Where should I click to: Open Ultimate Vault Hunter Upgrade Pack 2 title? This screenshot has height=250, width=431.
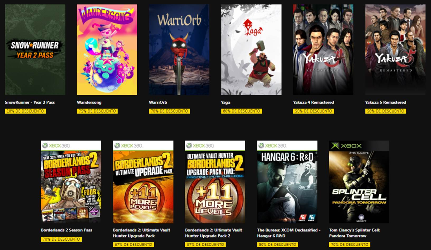click(213, 233)
